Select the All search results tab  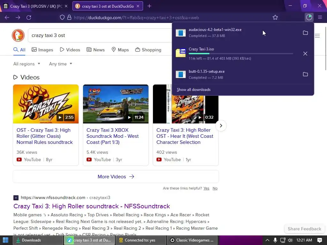point(19,50)
